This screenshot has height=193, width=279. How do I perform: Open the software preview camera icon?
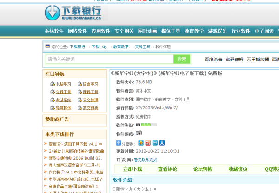click(139, 133)
